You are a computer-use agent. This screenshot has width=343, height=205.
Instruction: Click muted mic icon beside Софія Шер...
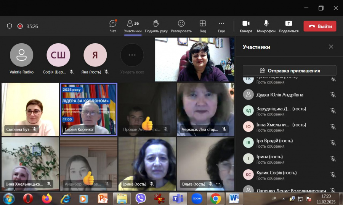(x=72, y=72)
